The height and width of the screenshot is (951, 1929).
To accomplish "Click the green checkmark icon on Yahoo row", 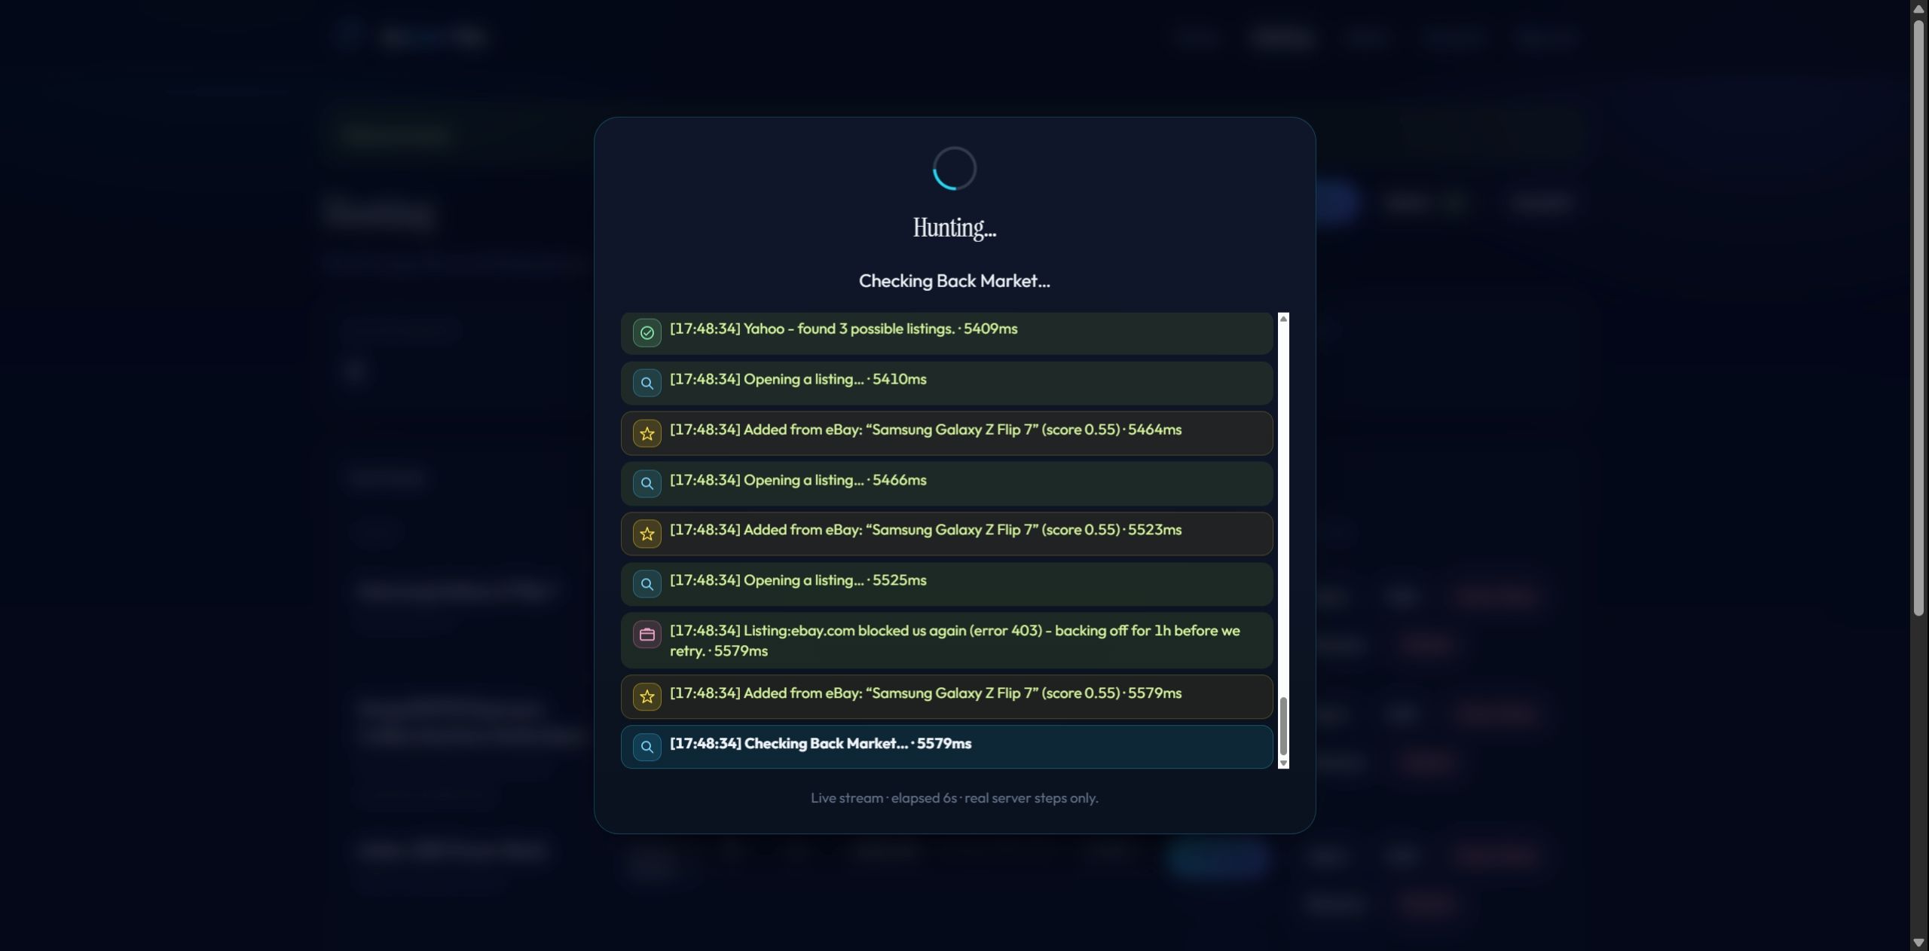I will click(x=647, y=332).
